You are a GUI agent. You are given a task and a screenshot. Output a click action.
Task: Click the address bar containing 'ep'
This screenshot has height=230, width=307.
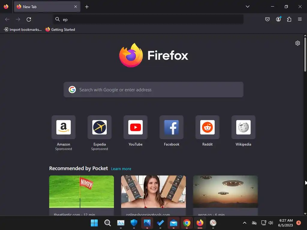[148, 19]
